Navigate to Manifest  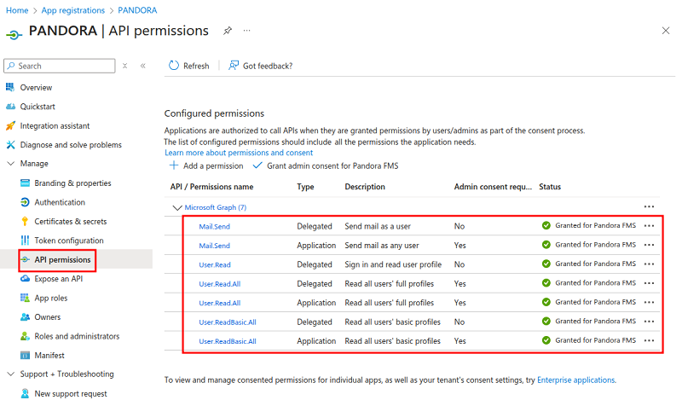coord(49,356)
